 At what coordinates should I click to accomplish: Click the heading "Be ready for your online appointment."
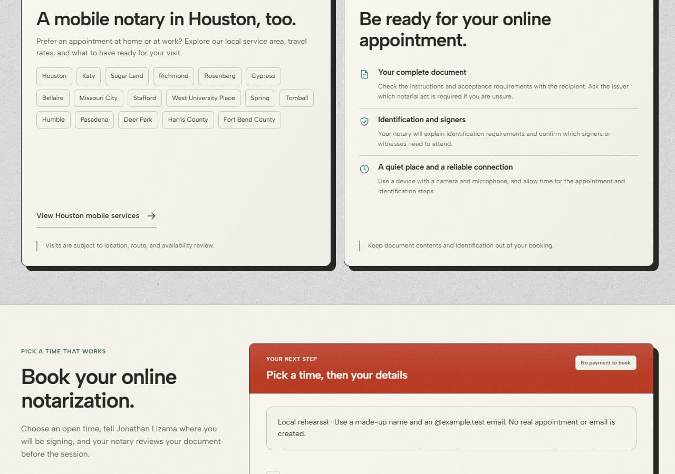point(455,29)
